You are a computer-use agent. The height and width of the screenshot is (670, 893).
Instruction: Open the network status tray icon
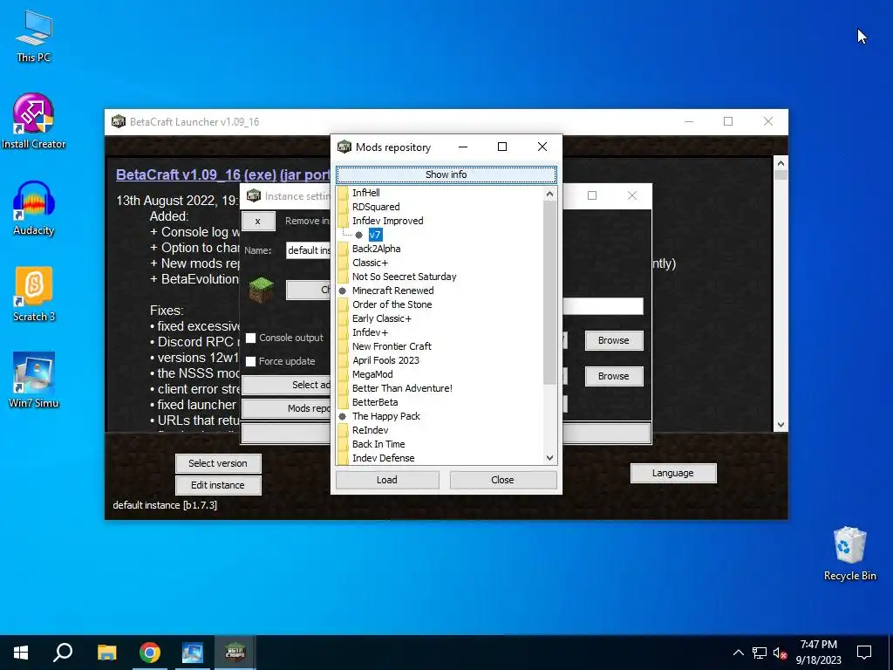(x=760, y=653)
